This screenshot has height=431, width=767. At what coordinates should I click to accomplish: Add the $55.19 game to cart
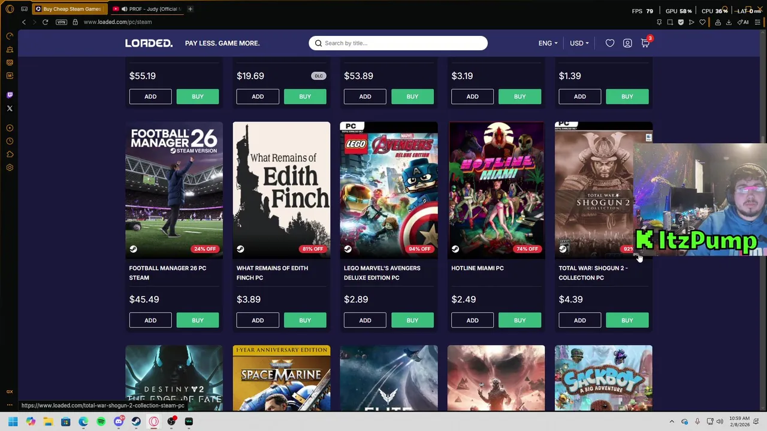[x=150, y=96]
